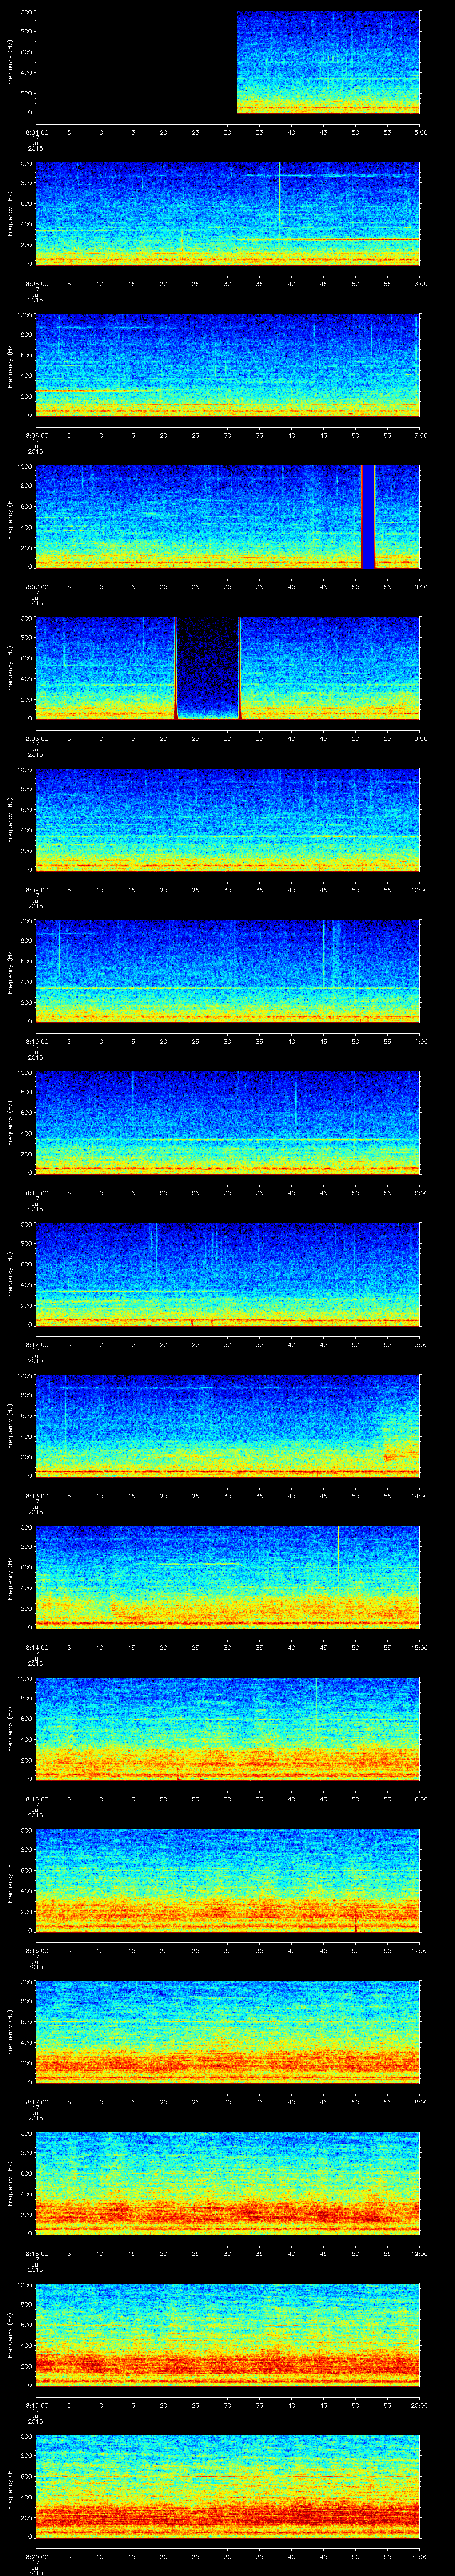Click the '45' second tick under 8:07:00 panel

324,587
